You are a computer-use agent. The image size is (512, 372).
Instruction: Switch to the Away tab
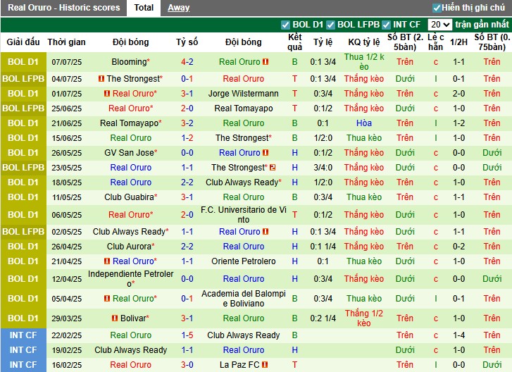(x=178, y=8)
